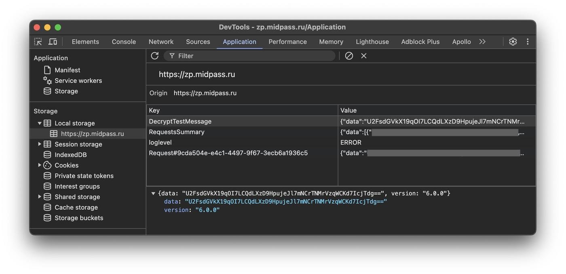
Task: Open the Adblock Plus tab
Action: (x=420, y=42)
